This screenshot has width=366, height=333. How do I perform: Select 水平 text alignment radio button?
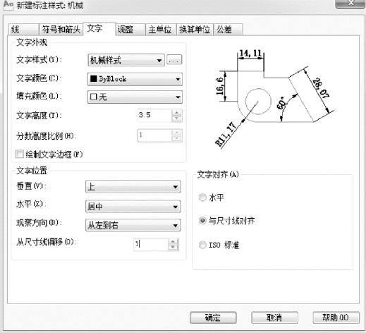click(x=202, y=198)
